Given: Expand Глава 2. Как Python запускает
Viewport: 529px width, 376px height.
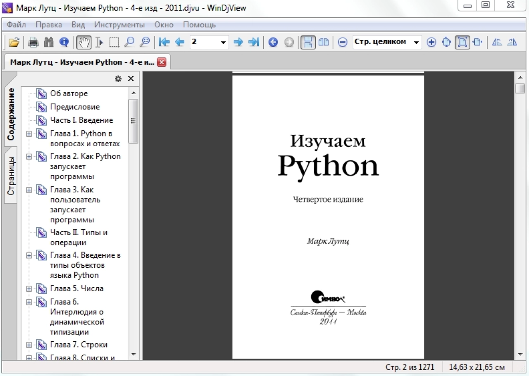Looking at the screenshot, I should pos(29,157).
